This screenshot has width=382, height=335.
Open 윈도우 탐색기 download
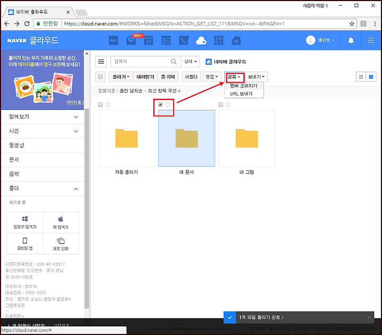coord(25,222)
